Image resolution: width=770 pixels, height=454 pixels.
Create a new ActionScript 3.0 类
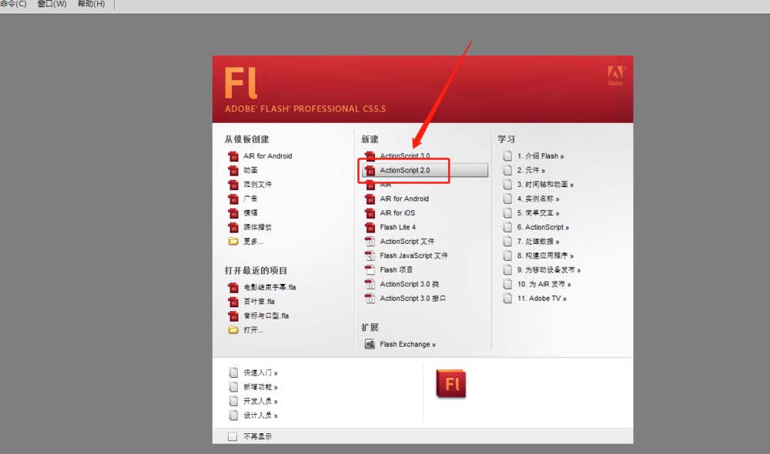click(x=410, y=284)
